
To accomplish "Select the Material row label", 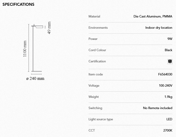I will pos(94,16).
